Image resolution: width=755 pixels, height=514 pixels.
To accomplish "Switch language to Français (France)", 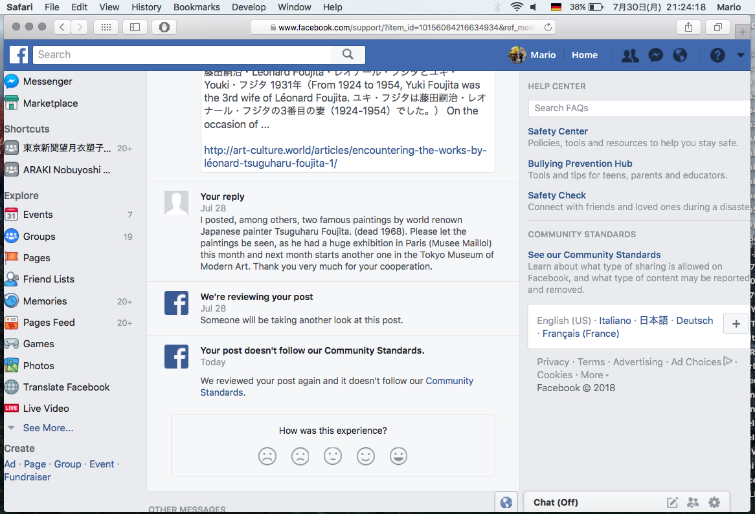I will tap(581, 334).
